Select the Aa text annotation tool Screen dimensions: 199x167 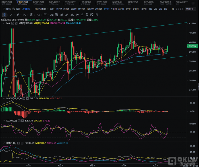52,15
